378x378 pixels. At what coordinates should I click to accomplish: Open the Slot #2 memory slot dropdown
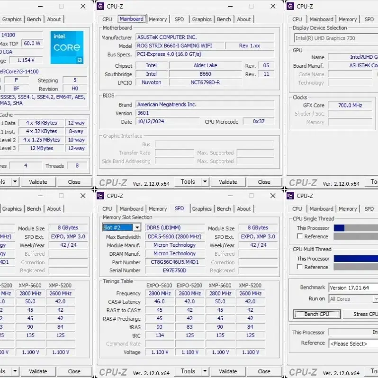tap(137, 227)
